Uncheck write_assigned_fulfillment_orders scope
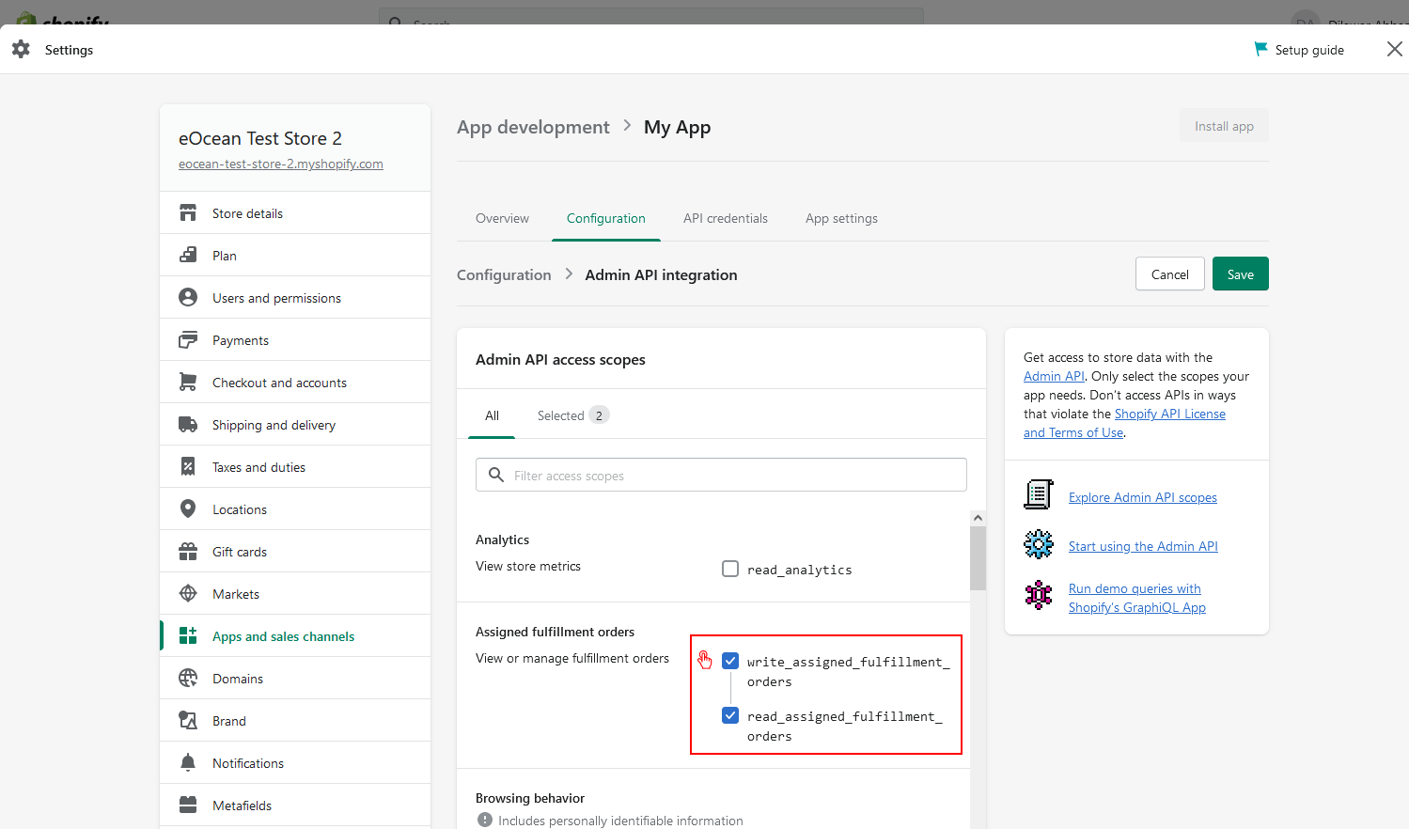Screen dimensions: 1409x829 coord(730,661)
